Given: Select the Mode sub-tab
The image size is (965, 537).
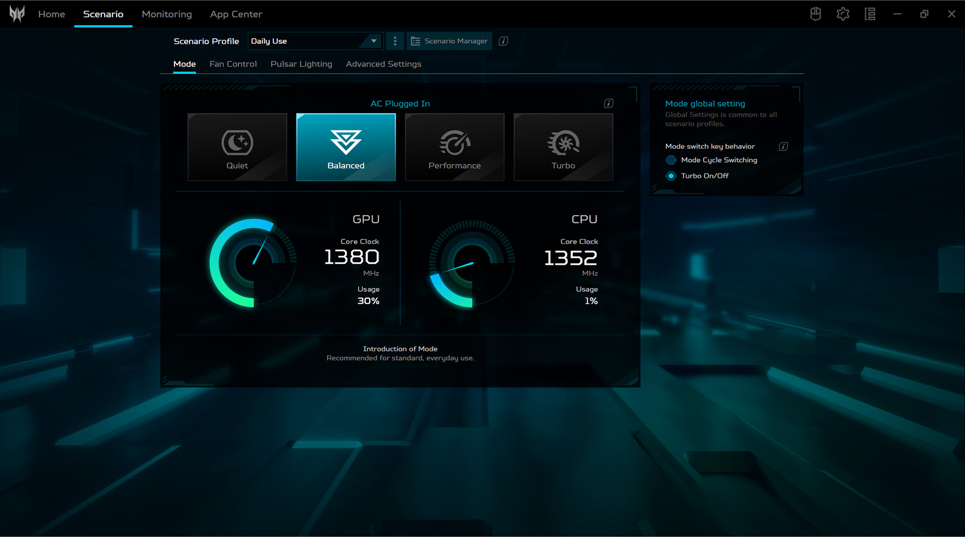Looking at the screenshot, I should (184, 64).
